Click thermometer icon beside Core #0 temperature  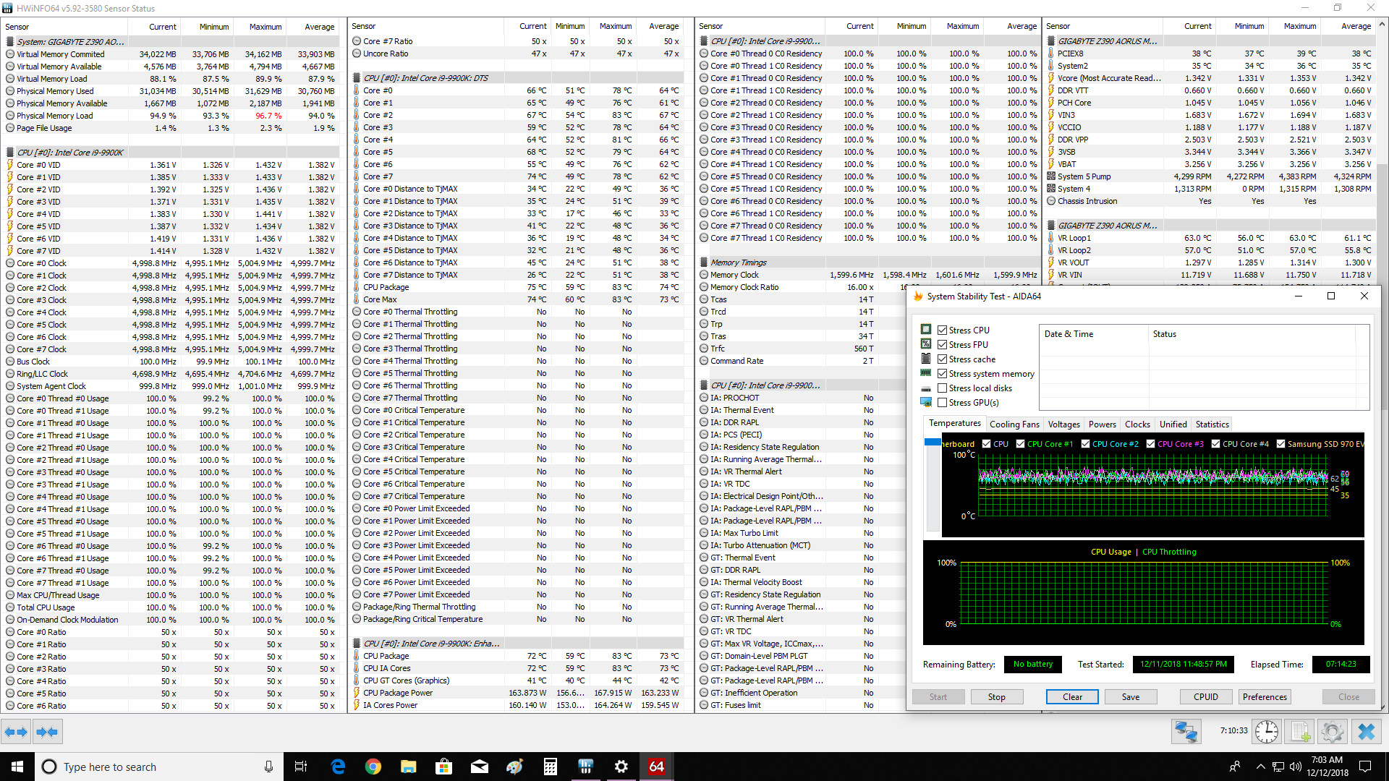tap(357, 90)
